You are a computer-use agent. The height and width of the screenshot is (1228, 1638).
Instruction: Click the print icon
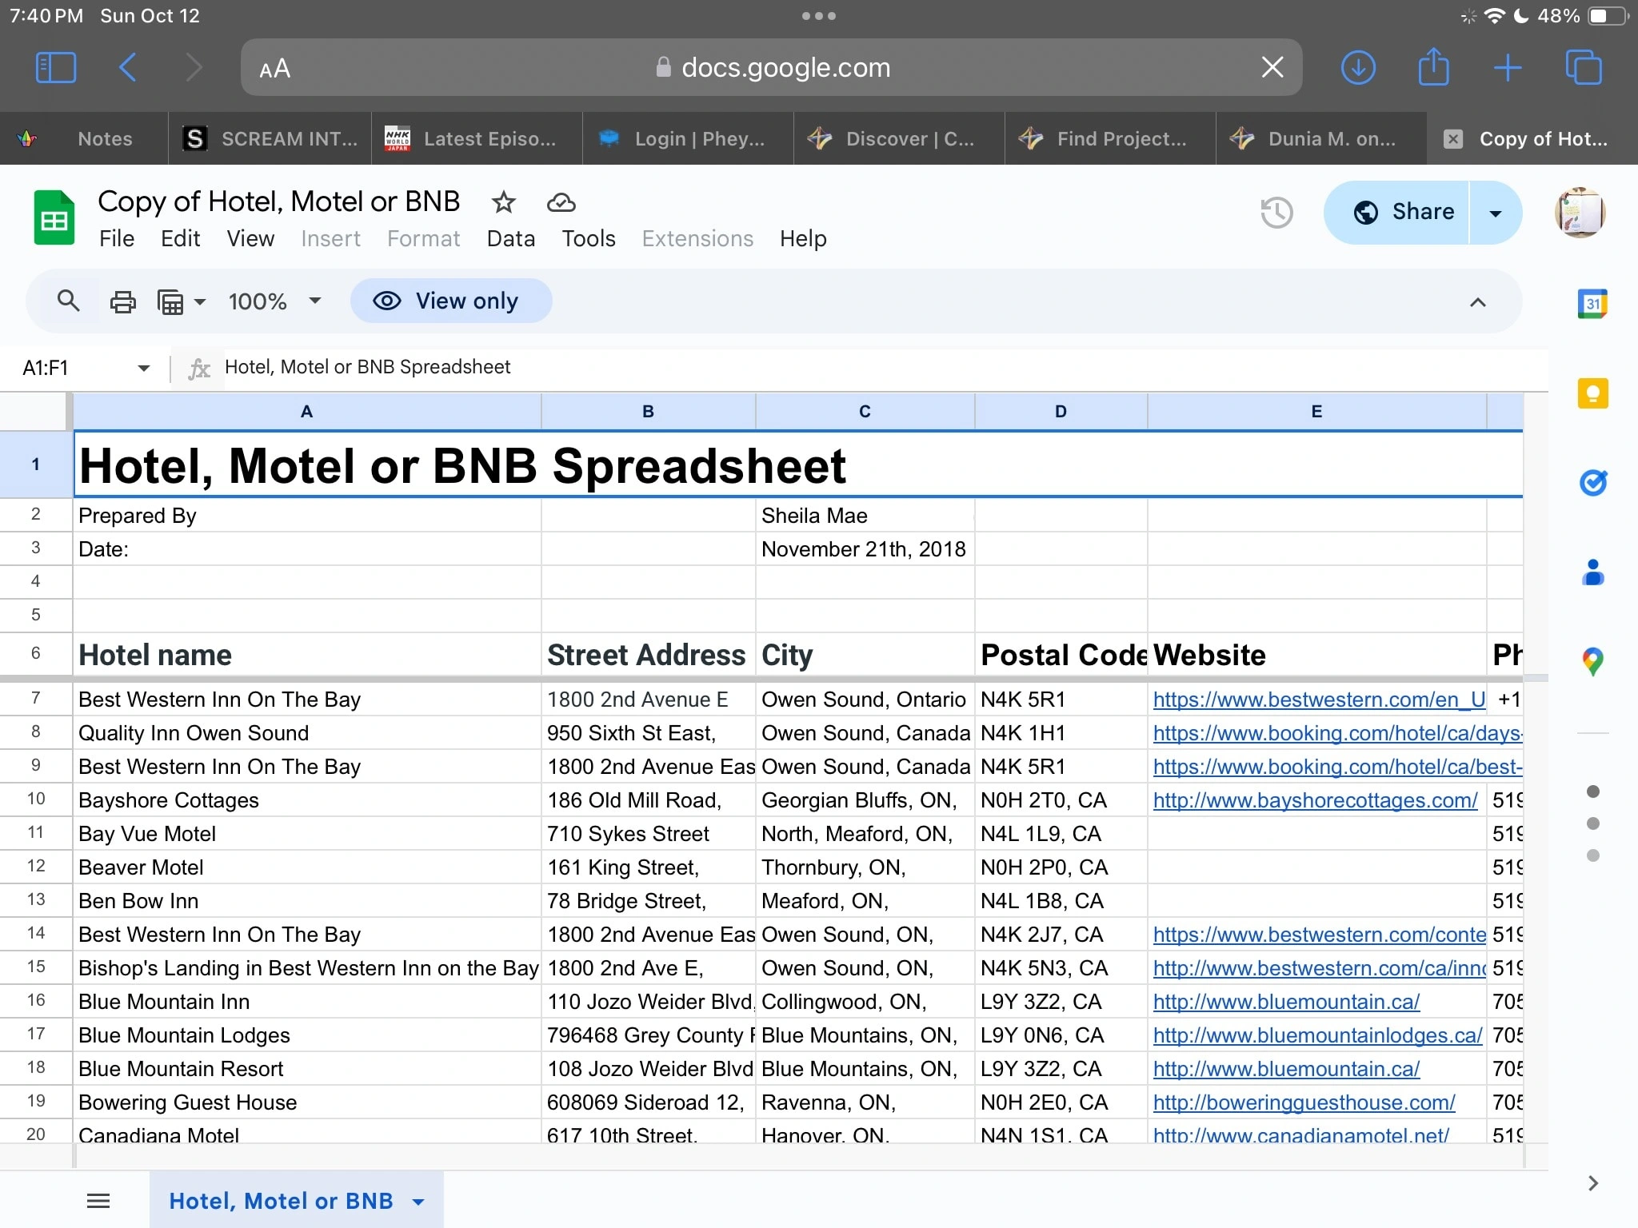(x=122, y=301)
